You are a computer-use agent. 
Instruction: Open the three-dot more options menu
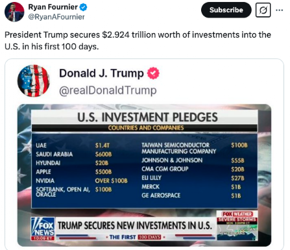click(280, 10)
